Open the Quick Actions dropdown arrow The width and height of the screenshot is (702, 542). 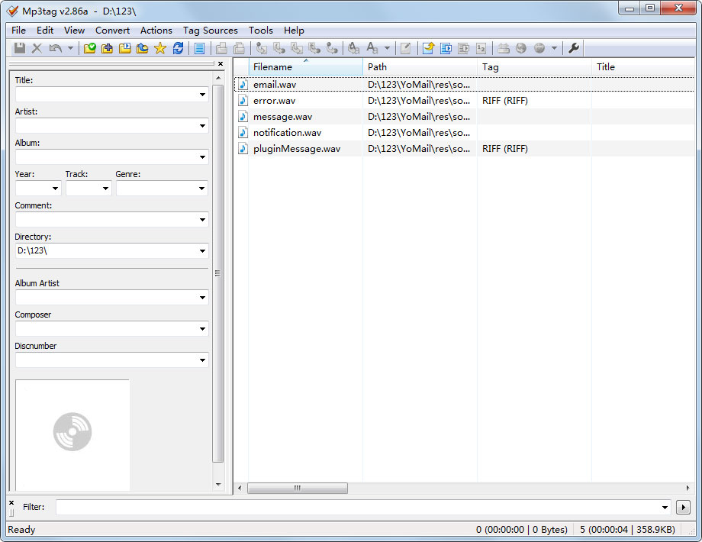(387, 48)
